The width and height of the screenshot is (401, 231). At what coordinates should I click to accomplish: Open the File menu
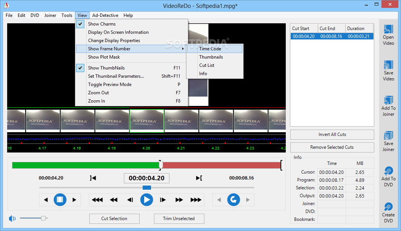[x=9, y=15]
